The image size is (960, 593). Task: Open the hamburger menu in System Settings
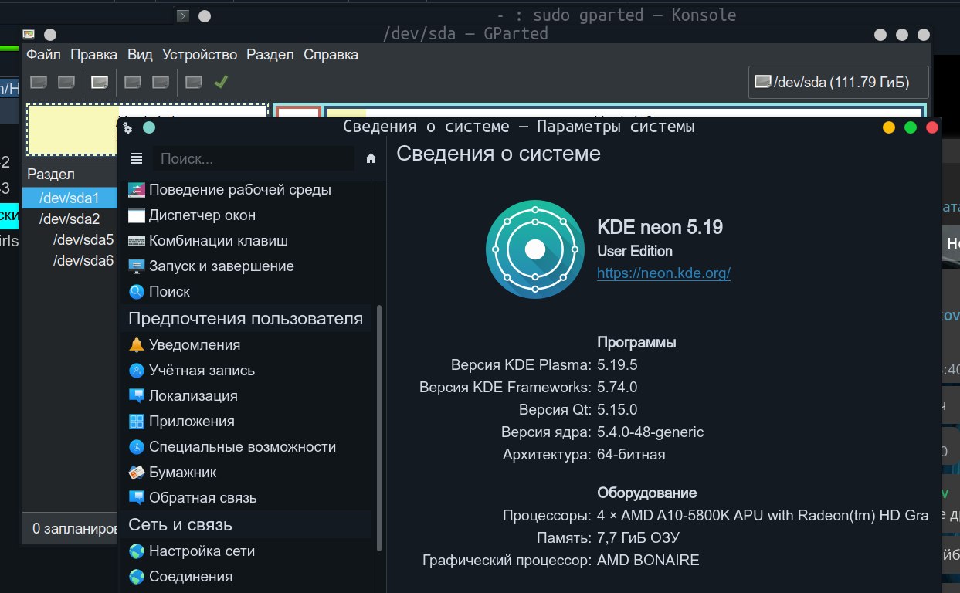point(137,158)
